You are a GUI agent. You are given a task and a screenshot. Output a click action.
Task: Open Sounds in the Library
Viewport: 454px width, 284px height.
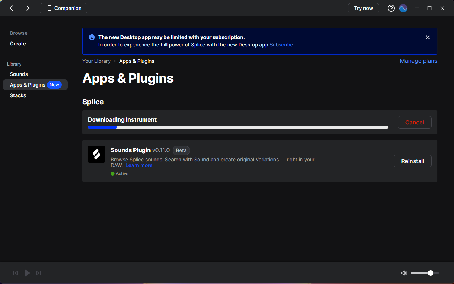click(x=19, y=74)
